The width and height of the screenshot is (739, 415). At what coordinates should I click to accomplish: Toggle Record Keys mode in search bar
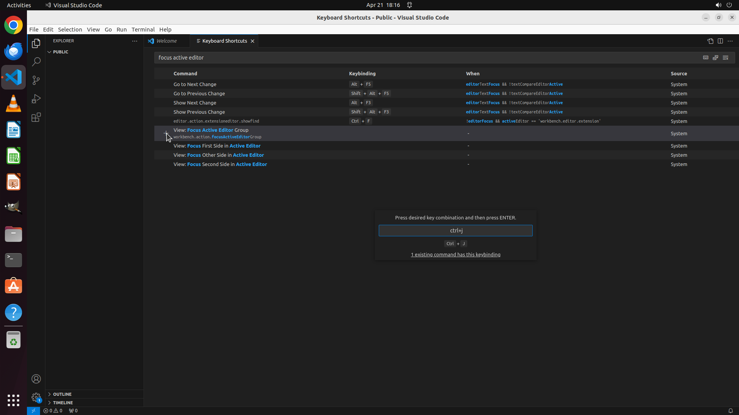706,58
